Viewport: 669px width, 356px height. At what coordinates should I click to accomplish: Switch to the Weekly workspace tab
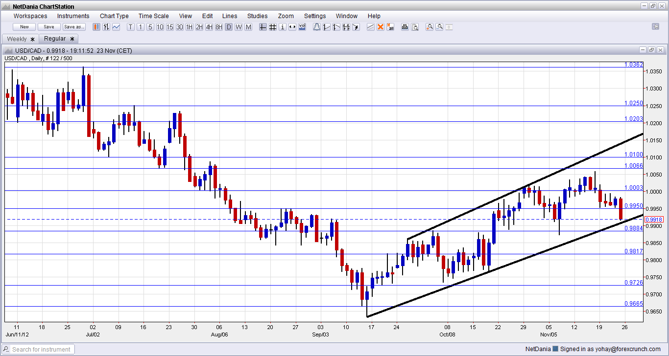coord(17,39)
